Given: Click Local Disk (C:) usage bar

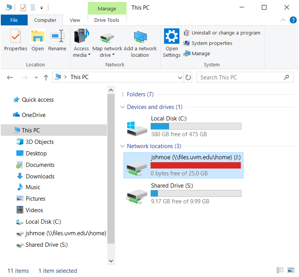Looking at the screenshot, I should [196, 126].
